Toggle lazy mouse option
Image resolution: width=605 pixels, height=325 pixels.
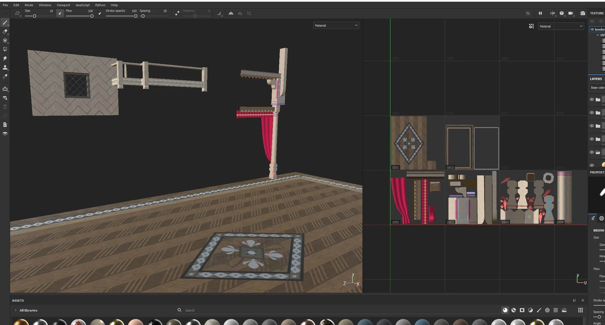[177, 13]
